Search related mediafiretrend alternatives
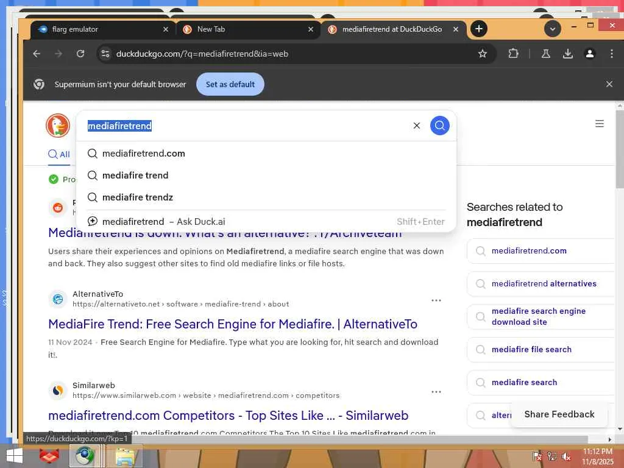The image size is (624, 468). [x=541, y=284]
